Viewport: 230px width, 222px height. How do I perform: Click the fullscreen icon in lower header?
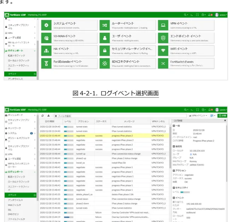click(x=197, y=110)
